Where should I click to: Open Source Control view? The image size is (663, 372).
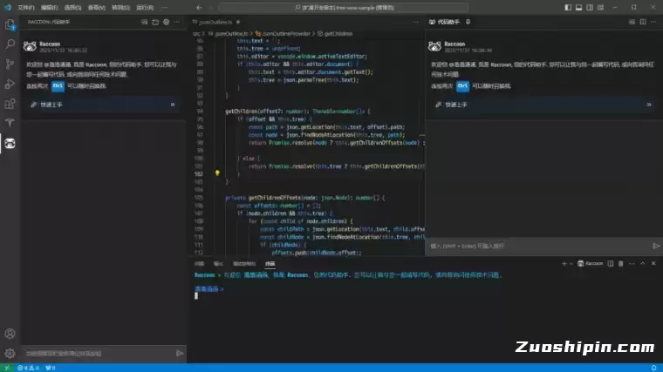tap(10, 64)
